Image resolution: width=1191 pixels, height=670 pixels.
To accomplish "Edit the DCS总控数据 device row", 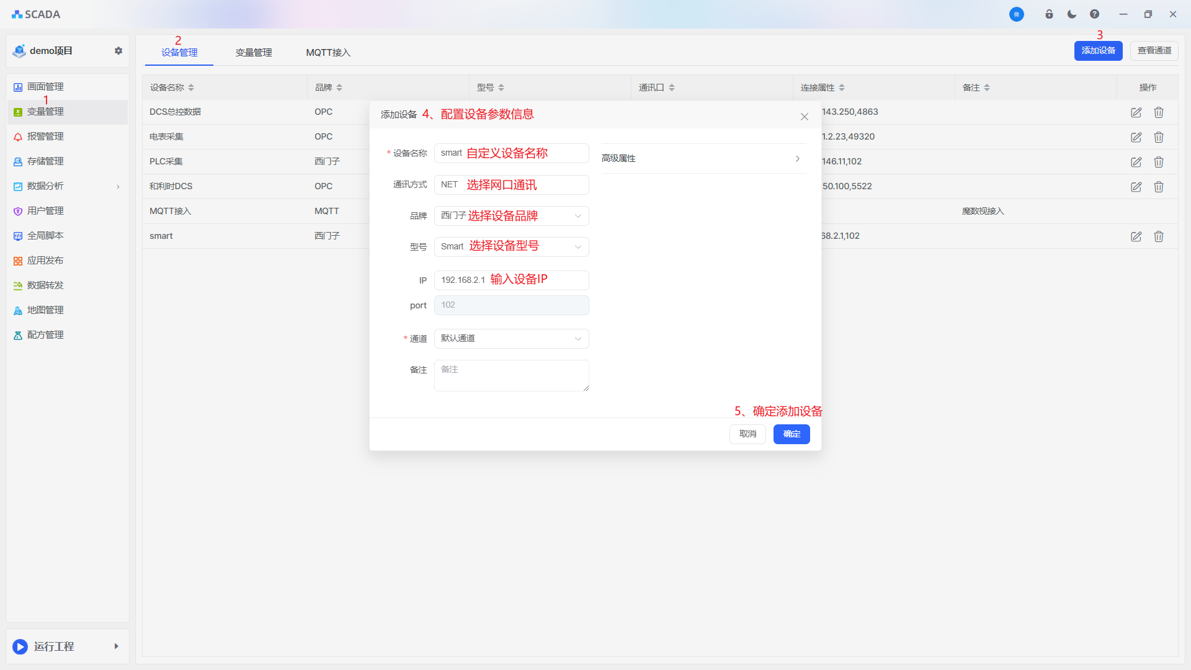I will 1136,112.
